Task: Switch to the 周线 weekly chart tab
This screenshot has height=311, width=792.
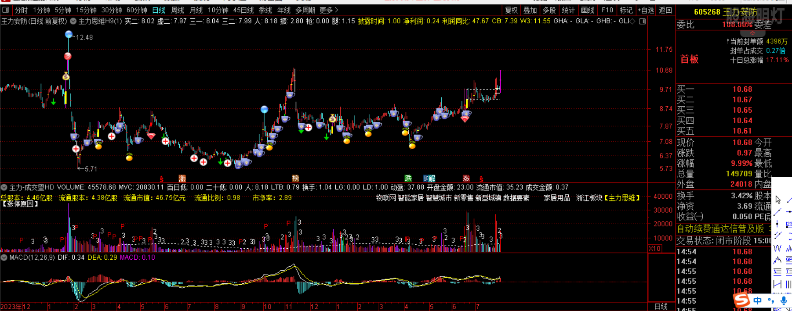Action: (x=177, y=10)
